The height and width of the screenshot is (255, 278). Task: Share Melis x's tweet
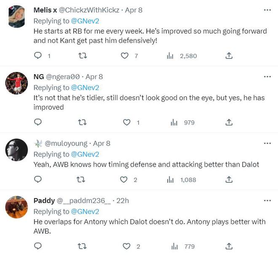(x=229, y=56)
